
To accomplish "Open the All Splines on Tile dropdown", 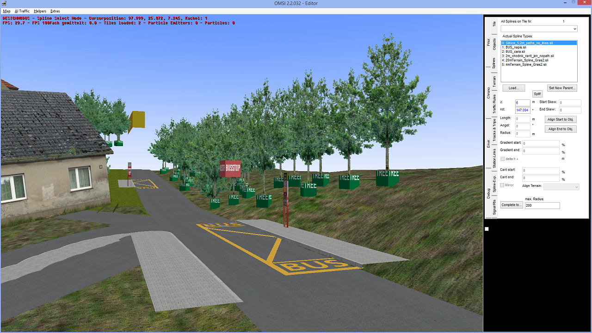I will click(539, 29).
